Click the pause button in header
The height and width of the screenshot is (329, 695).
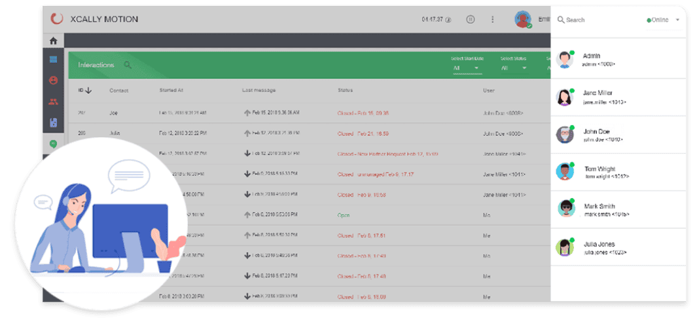coord(471,20)
